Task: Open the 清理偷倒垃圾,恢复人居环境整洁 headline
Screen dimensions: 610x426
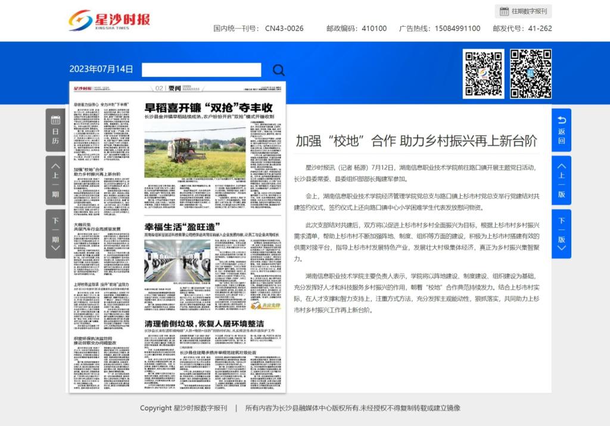Action: click(x=204, y=322)
